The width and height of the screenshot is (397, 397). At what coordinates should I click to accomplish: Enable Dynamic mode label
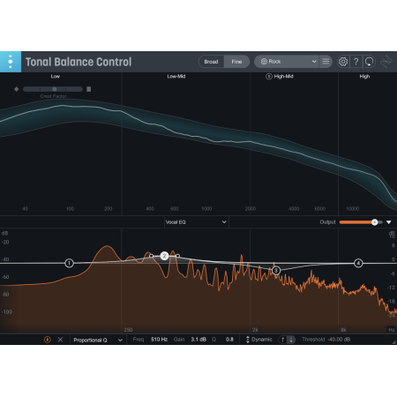tap(262, 340)
